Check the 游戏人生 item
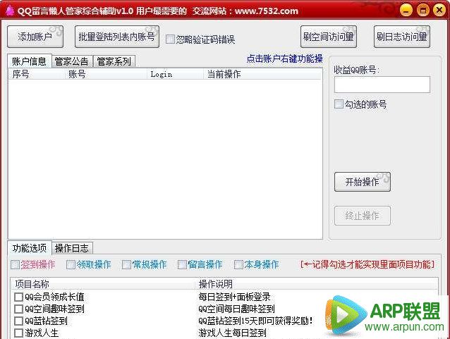This screenshot has width=450, height=339. point(18,333)
